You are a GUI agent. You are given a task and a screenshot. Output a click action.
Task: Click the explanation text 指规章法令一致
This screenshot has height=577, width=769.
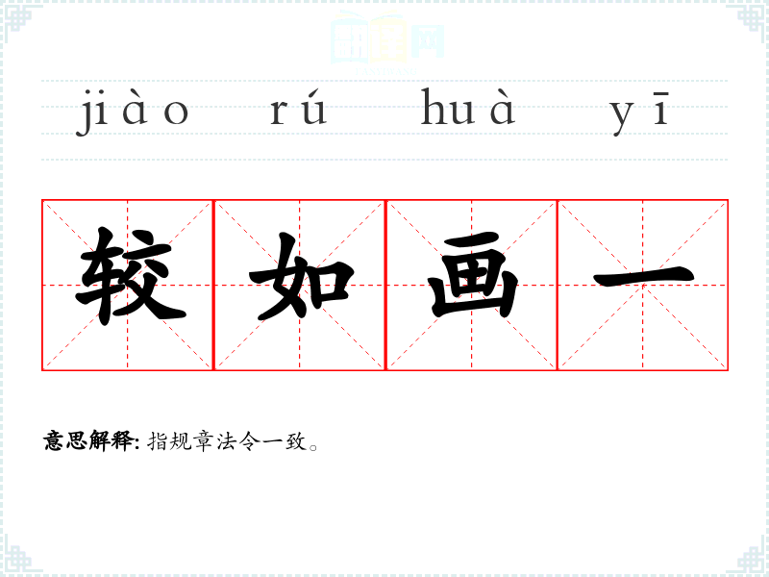pos(228,441)
